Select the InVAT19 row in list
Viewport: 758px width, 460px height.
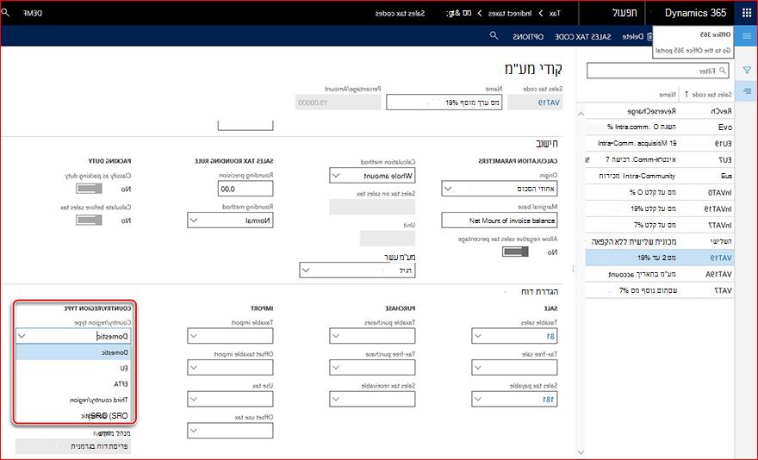pos(660,209)
